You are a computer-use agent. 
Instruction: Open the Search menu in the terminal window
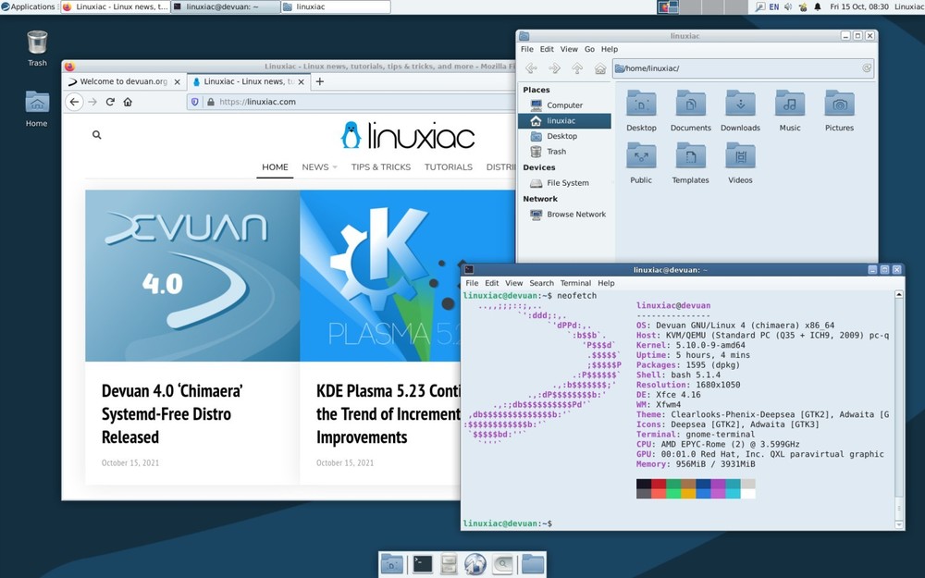click(541, 283)
